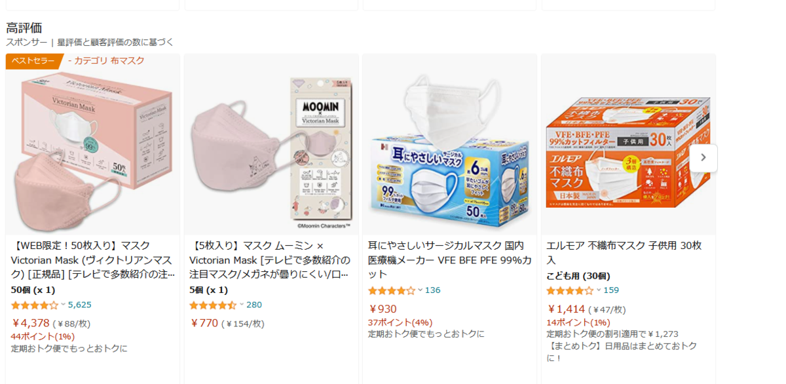Viewport: 786px width, 384px height.
Task: Open 耳にやさしいサージカルマスク title link
Action: (x=449, y=259)
